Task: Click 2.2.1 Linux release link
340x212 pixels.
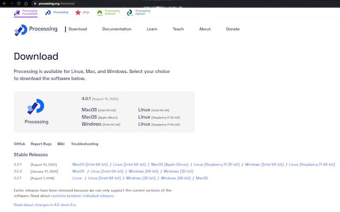Action: [x=77, y=178]
